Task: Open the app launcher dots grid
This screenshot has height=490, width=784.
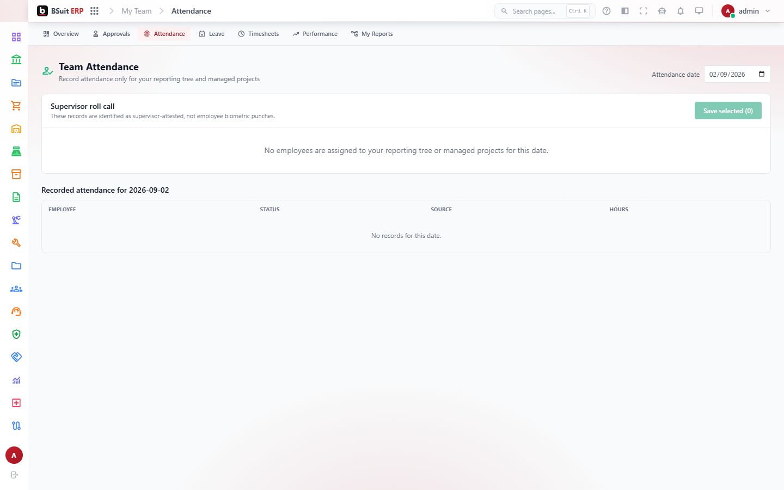Action: click(94, 11)
